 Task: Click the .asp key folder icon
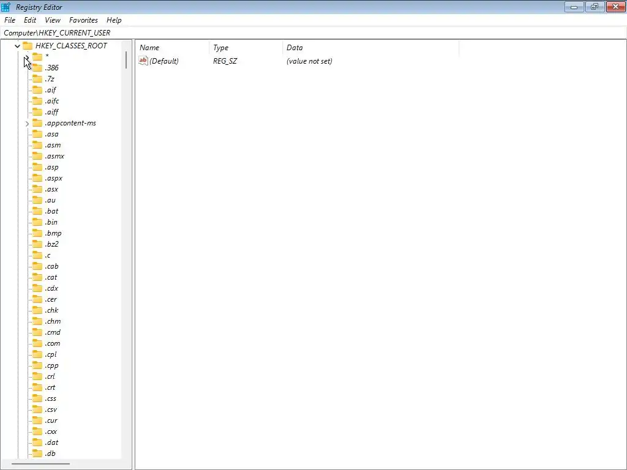37,167
